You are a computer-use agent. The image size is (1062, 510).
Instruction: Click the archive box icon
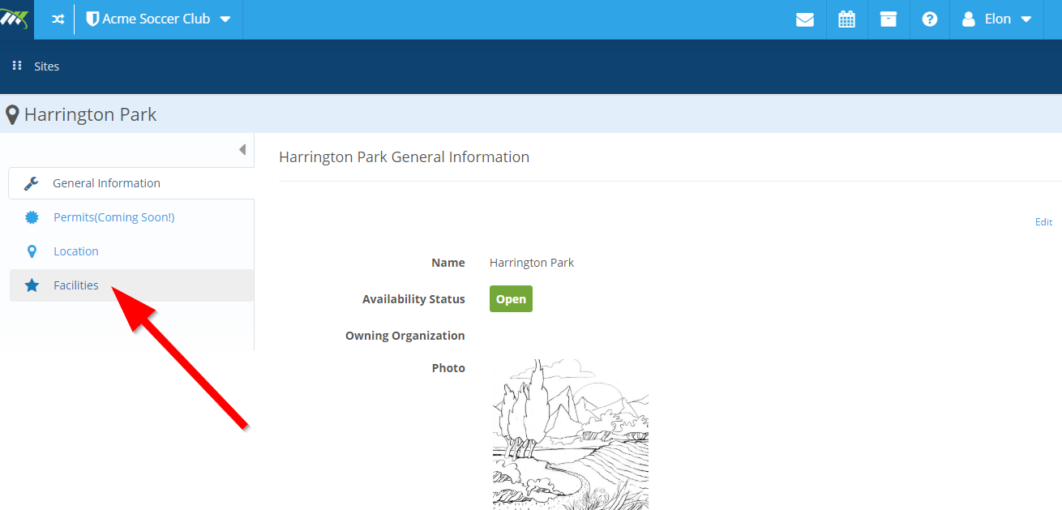click(x=889, y=19)
